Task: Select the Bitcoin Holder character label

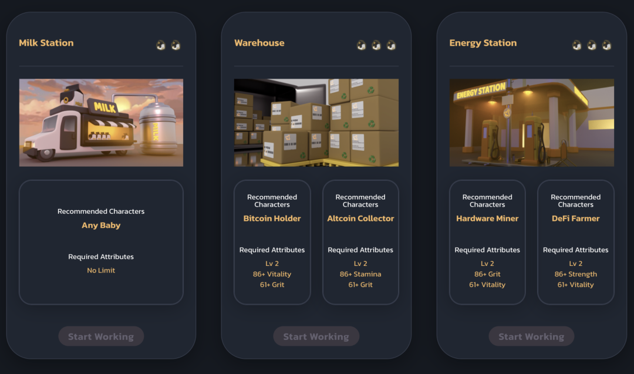Action: coord(272,218)
